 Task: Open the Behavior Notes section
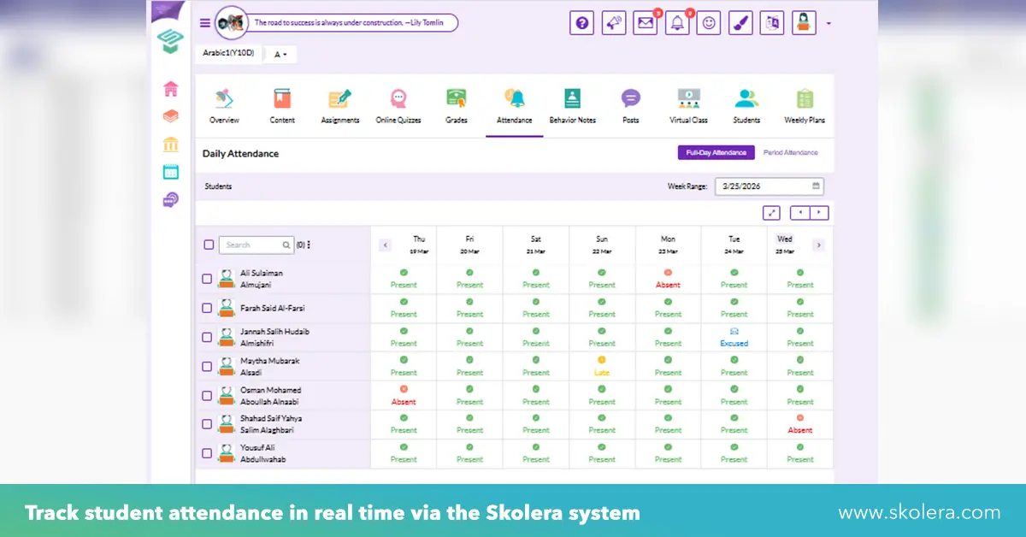pos(572,98)
